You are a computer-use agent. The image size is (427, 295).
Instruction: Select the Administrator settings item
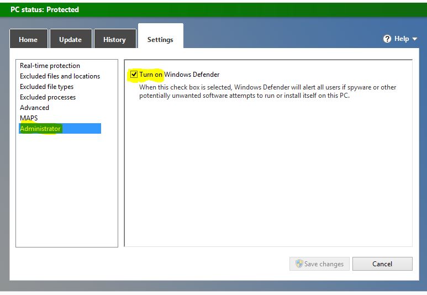point(60,129)
